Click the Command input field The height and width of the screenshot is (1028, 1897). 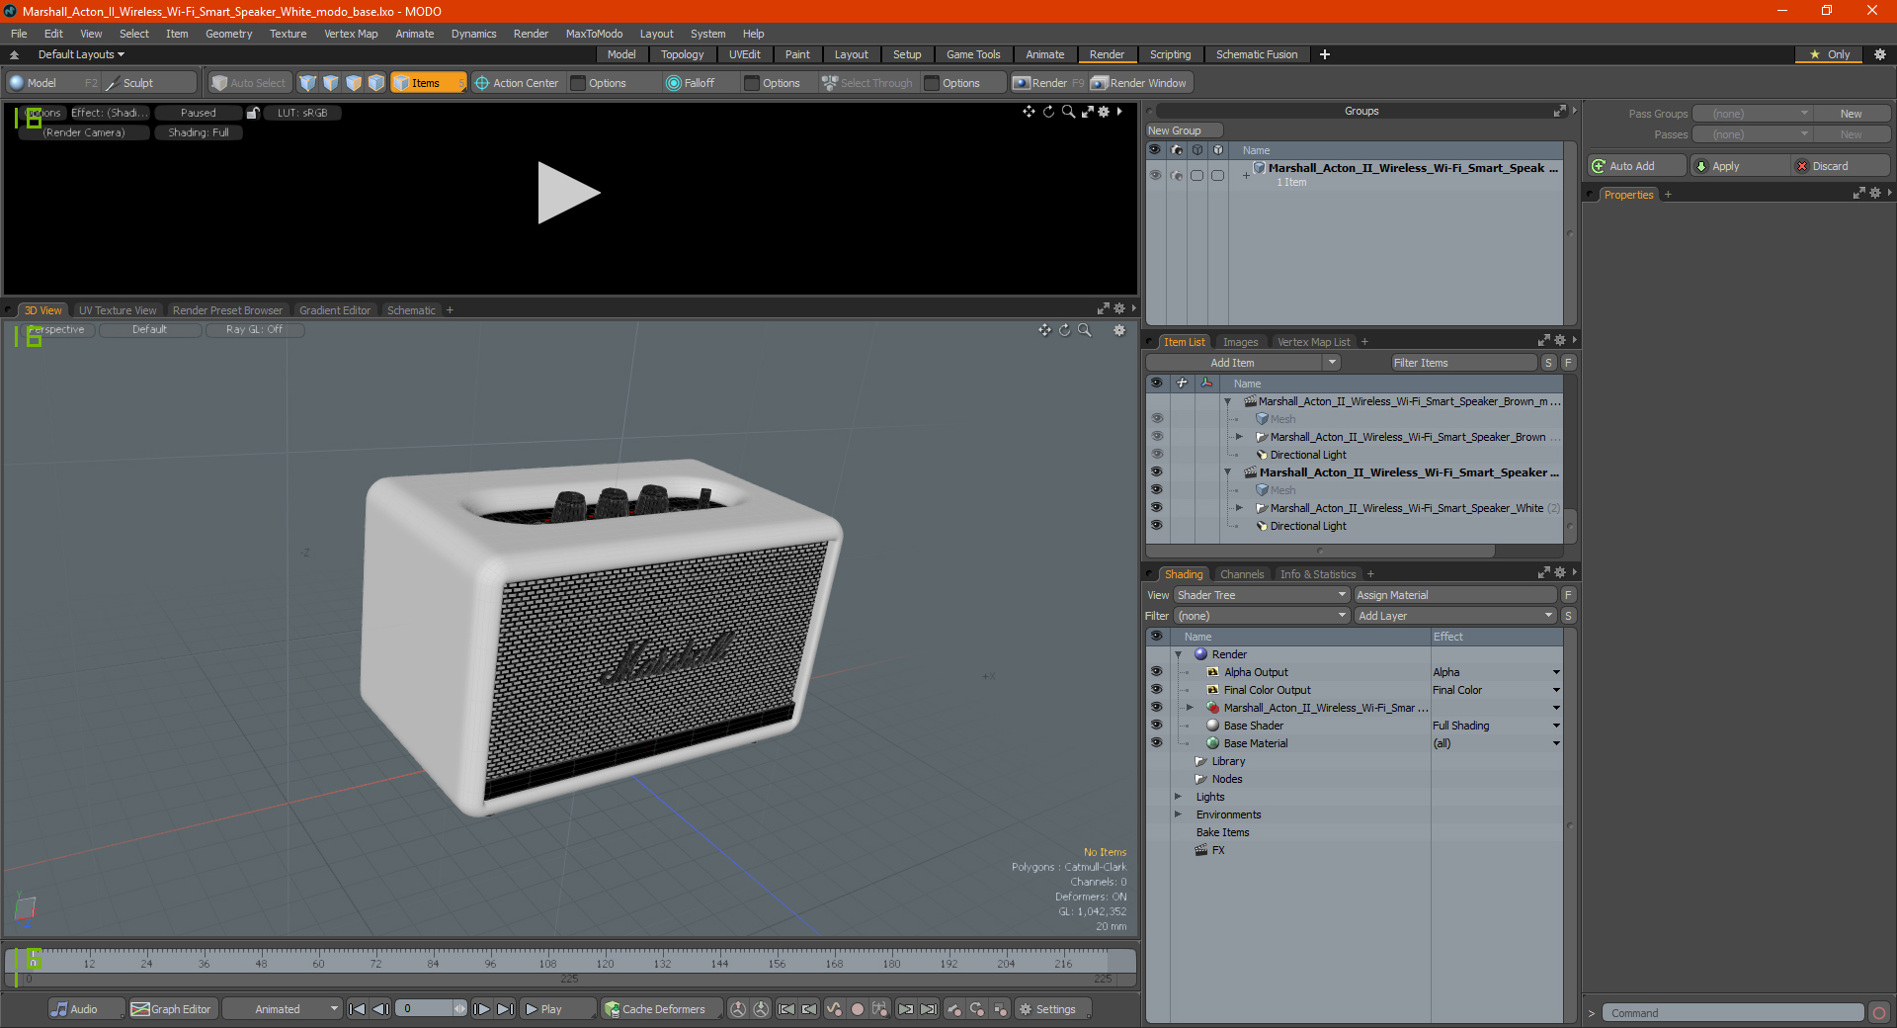coord(1732,1013)
